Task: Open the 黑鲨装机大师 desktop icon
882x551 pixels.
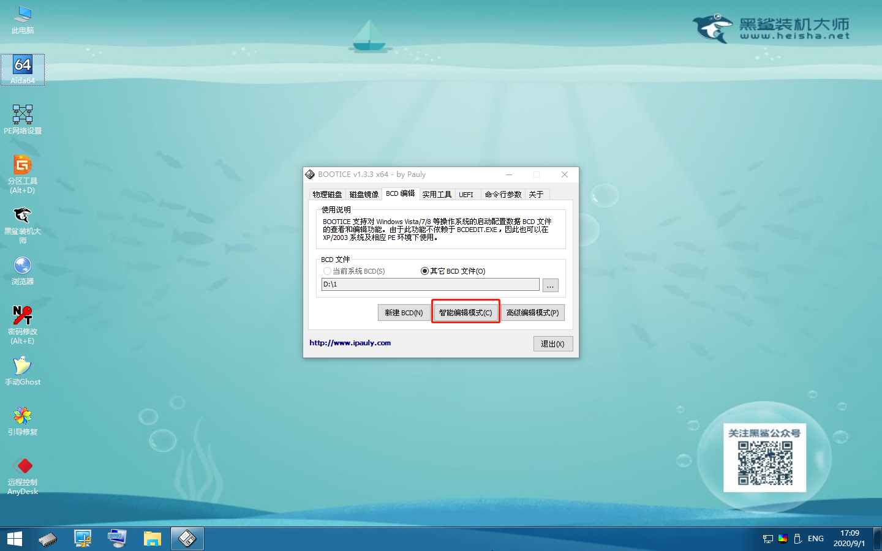Action: pyautogui.click(x=23, y=225)
